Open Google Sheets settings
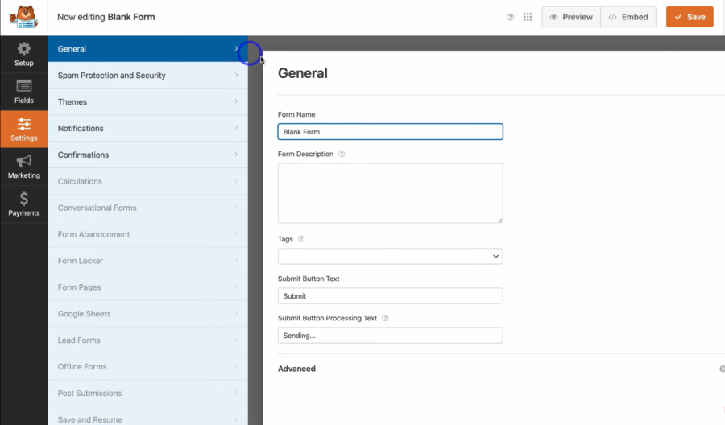Image resolution: width=725 pixels, height=425 pixels. pyautogui.click(x=148, y=314)
